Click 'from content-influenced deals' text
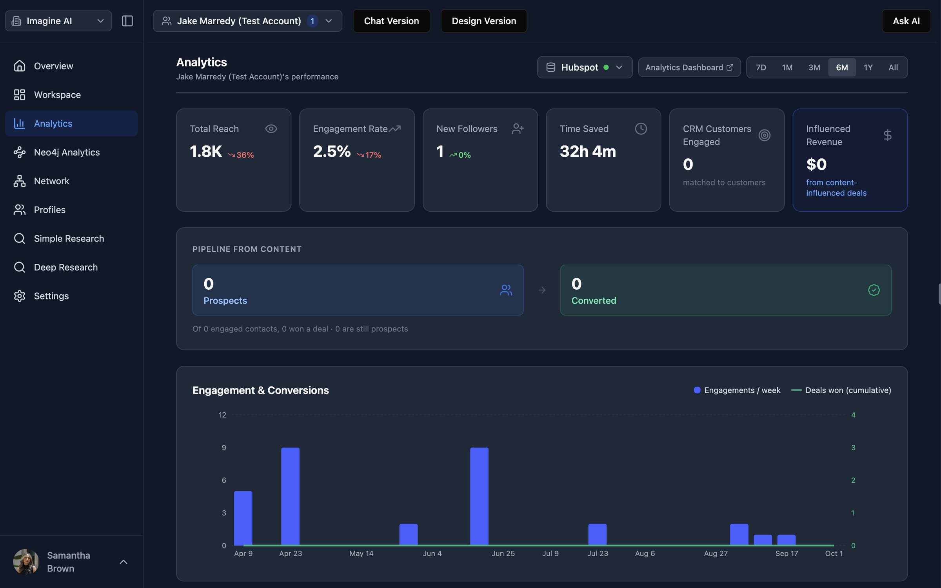Screen dimensions: 941x588 coord(836,188)
